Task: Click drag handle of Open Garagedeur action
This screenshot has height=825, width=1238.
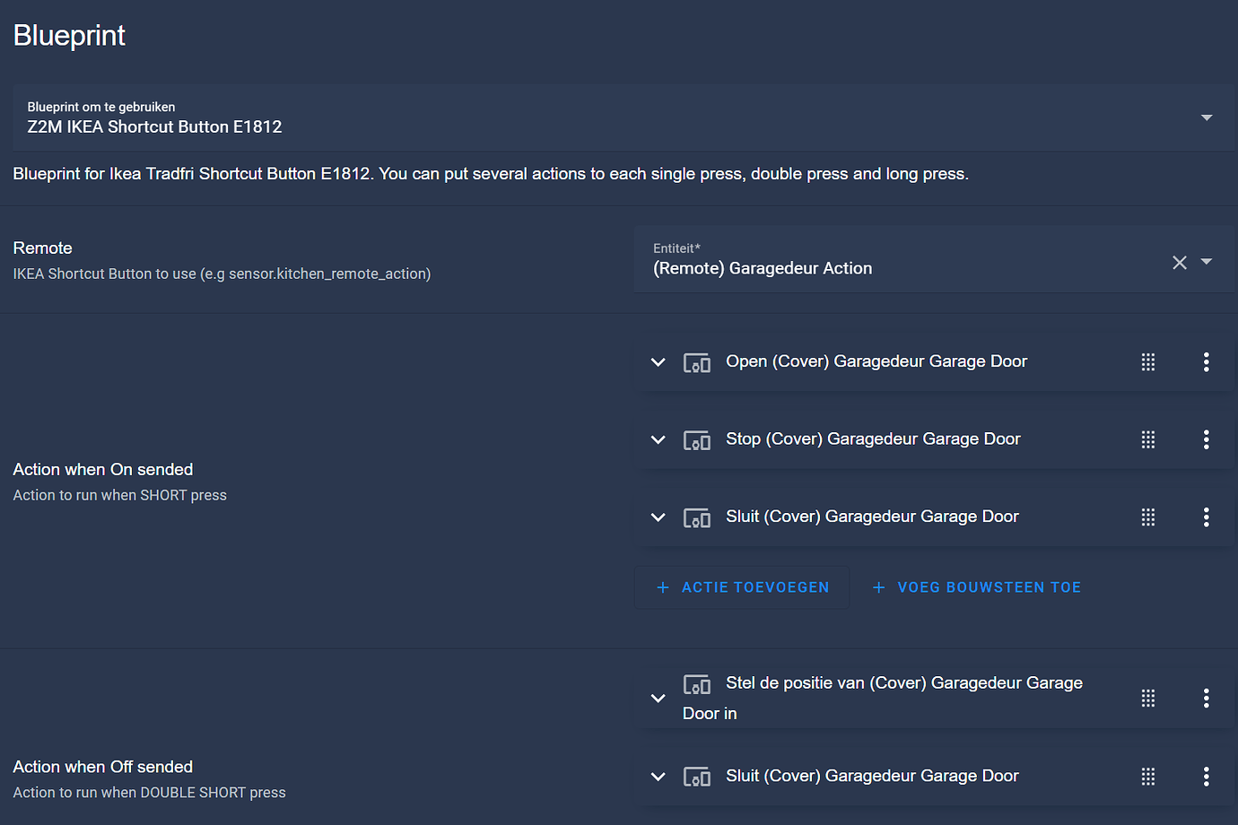Action: tap(1147, 361)
